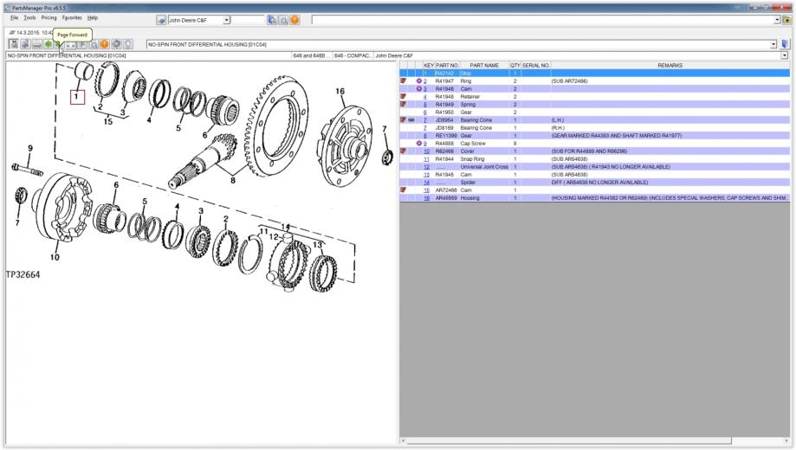The image size is (796, 450).
Task: Open the gear settings icon in diagram toolbar
Action: (116, 44)
